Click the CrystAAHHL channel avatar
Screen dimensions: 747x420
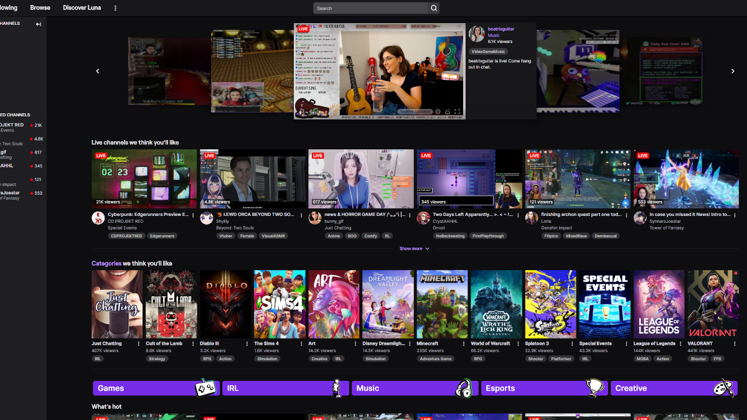(423, 218)
